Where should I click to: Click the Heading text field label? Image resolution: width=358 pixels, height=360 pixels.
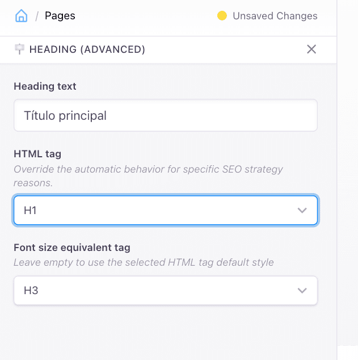(x=45, y=86)
